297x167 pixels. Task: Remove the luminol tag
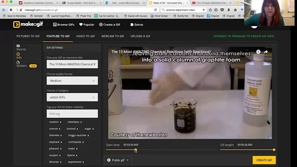click(x=77, y=129)
